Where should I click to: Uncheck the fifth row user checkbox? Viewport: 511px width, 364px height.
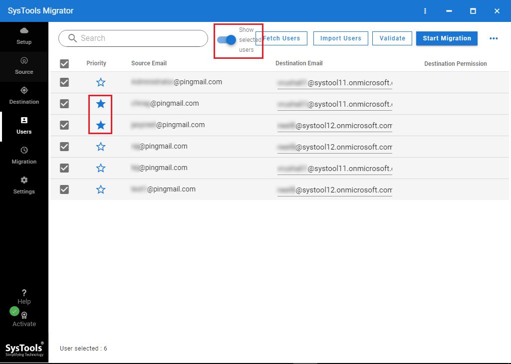coord(64,169)
